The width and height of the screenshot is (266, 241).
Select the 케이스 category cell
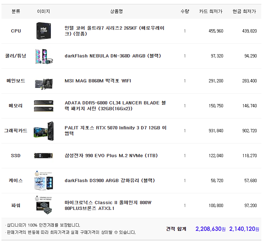[16, 180]
